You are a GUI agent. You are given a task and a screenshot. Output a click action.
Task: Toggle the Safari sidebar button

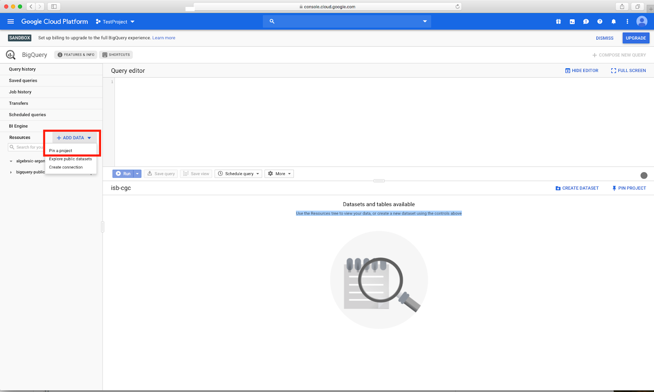[x=54, y=7]
